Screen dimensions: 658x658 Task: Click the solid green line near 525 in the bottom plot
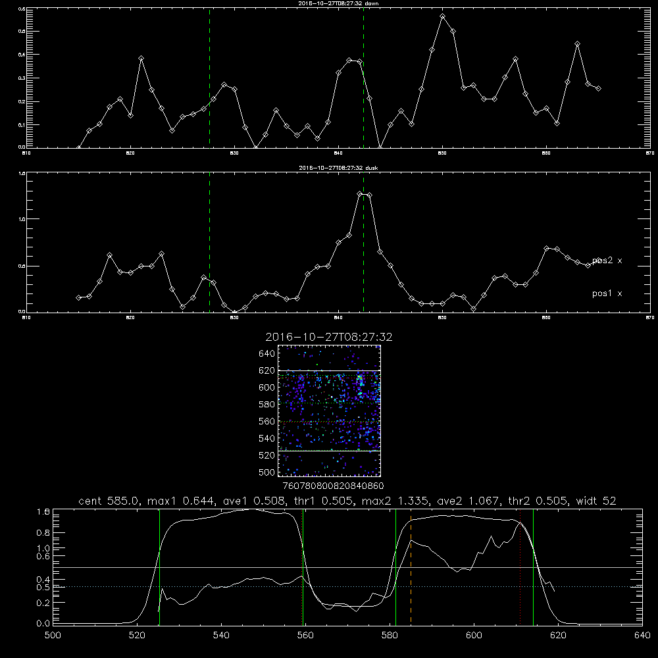[x=159, y=567]
